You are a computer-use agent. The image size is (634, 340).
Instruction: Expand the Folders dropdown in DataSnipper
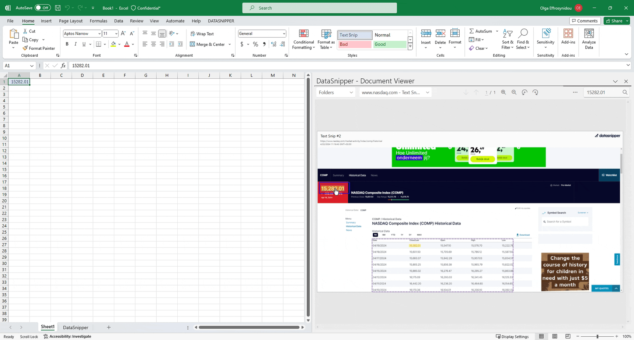[335, 92]
